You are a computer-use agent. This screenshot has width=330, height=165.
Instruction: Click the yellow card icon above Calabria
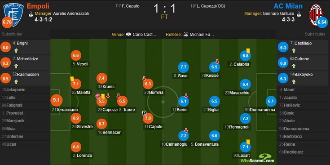248,51
